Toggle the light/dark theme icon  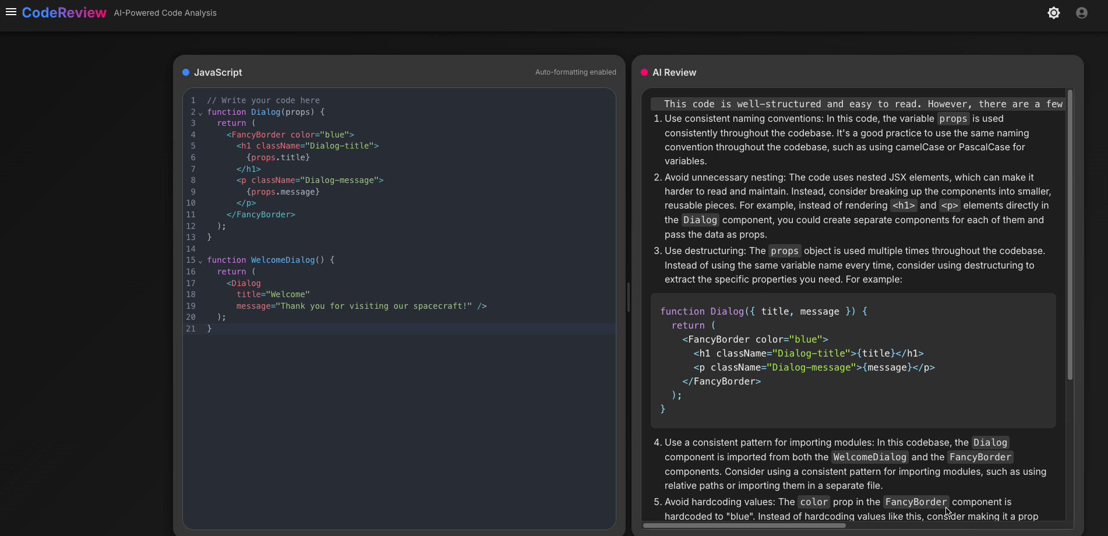pyautogui.click(x=1054, y=13)
